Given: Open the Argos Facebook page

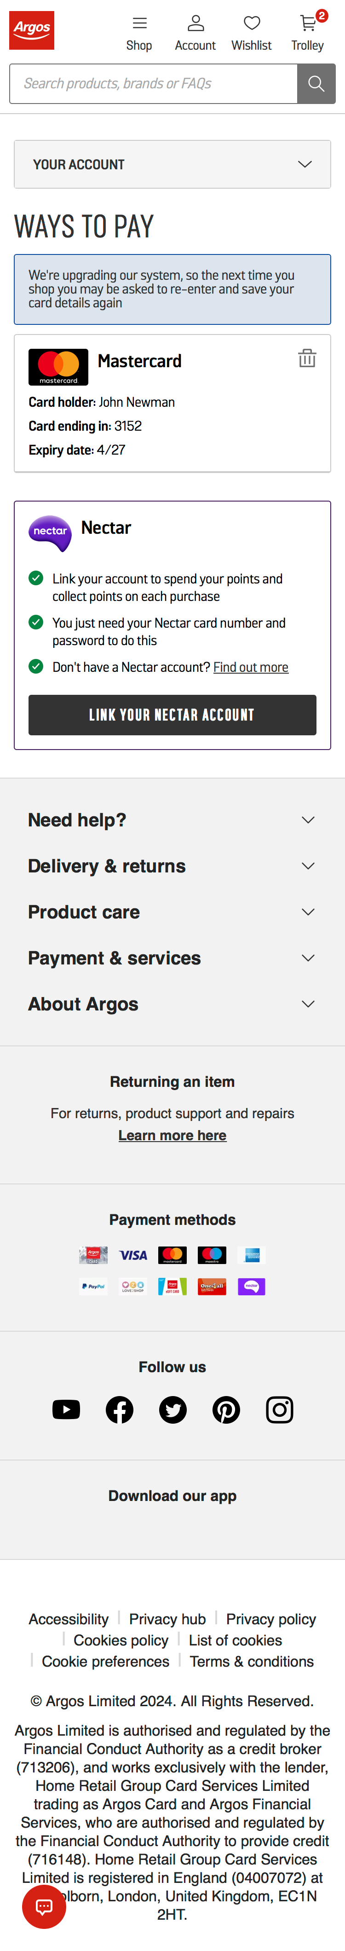Looking at the screenshot, I should coord(120,1409).
